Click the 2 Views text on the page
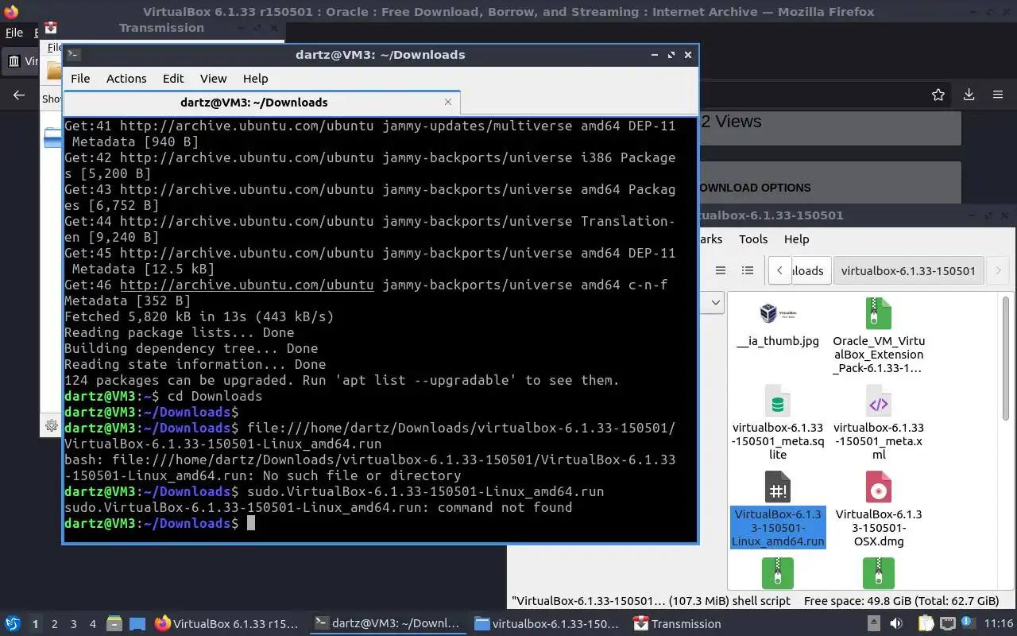 (731, 122)
